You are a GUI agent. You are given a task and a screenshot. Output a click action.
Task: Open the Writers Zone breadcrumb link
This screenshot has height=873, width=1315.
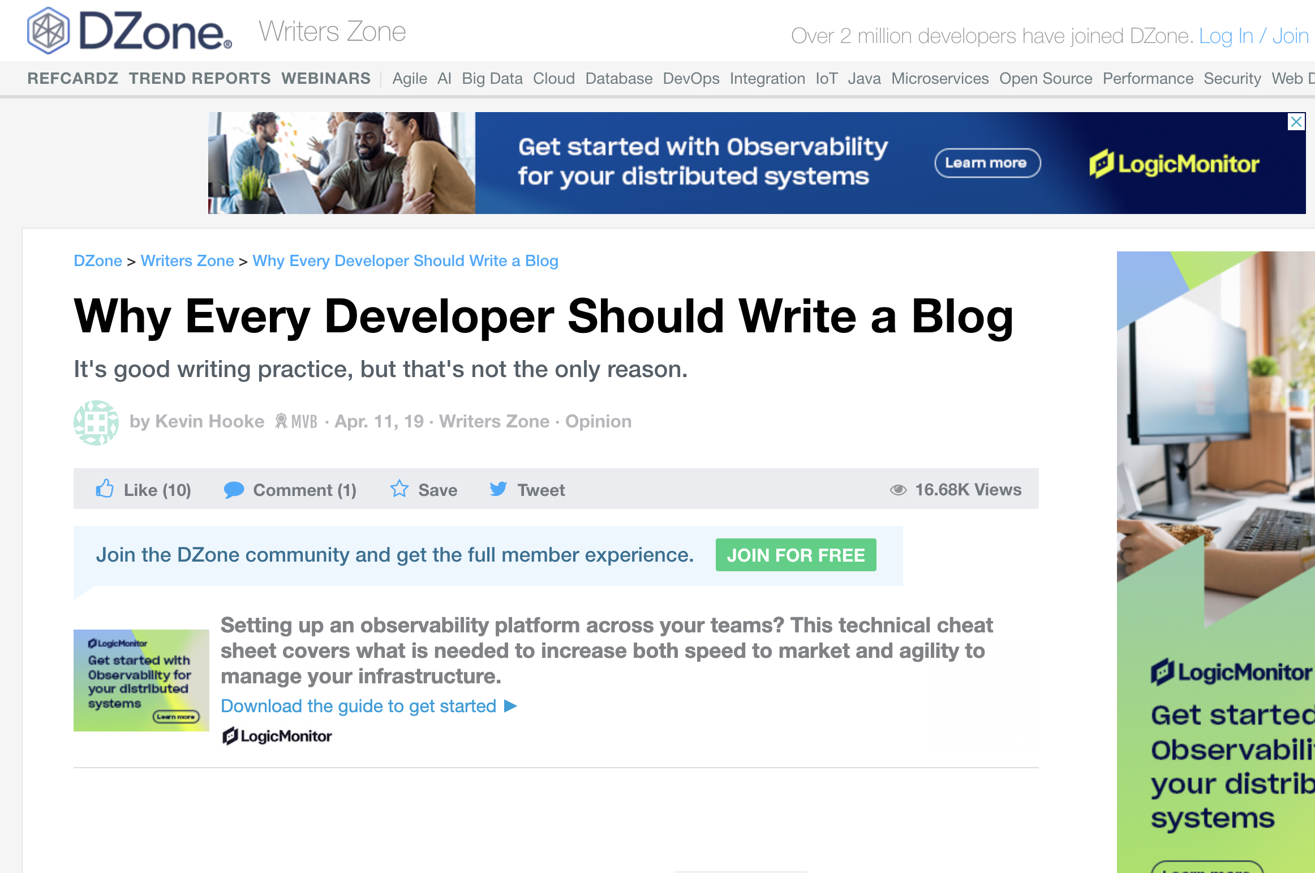[x=187, y=260]
